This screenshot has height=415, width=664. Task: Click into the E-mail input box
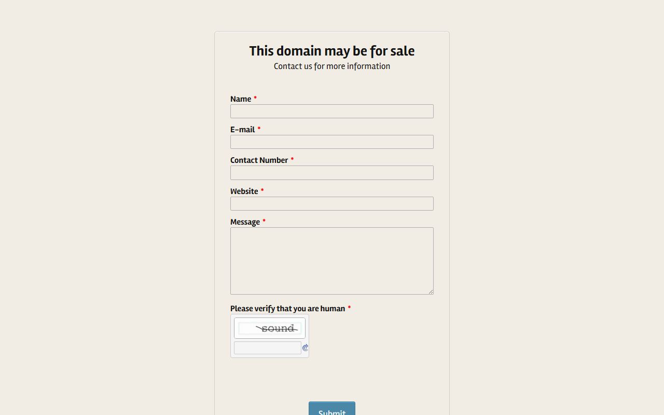[332, 142]
